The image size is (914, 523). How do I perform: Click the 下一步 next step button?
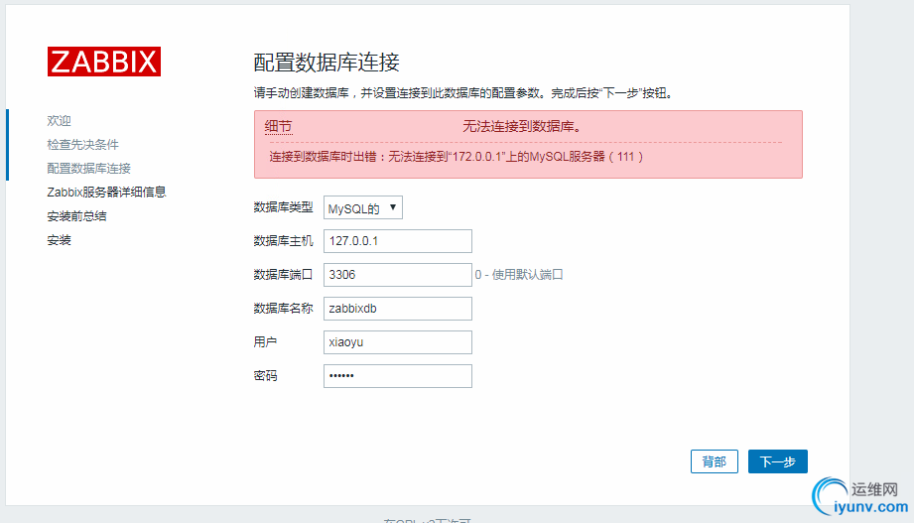pyautogui.click(x=778, y=461)
